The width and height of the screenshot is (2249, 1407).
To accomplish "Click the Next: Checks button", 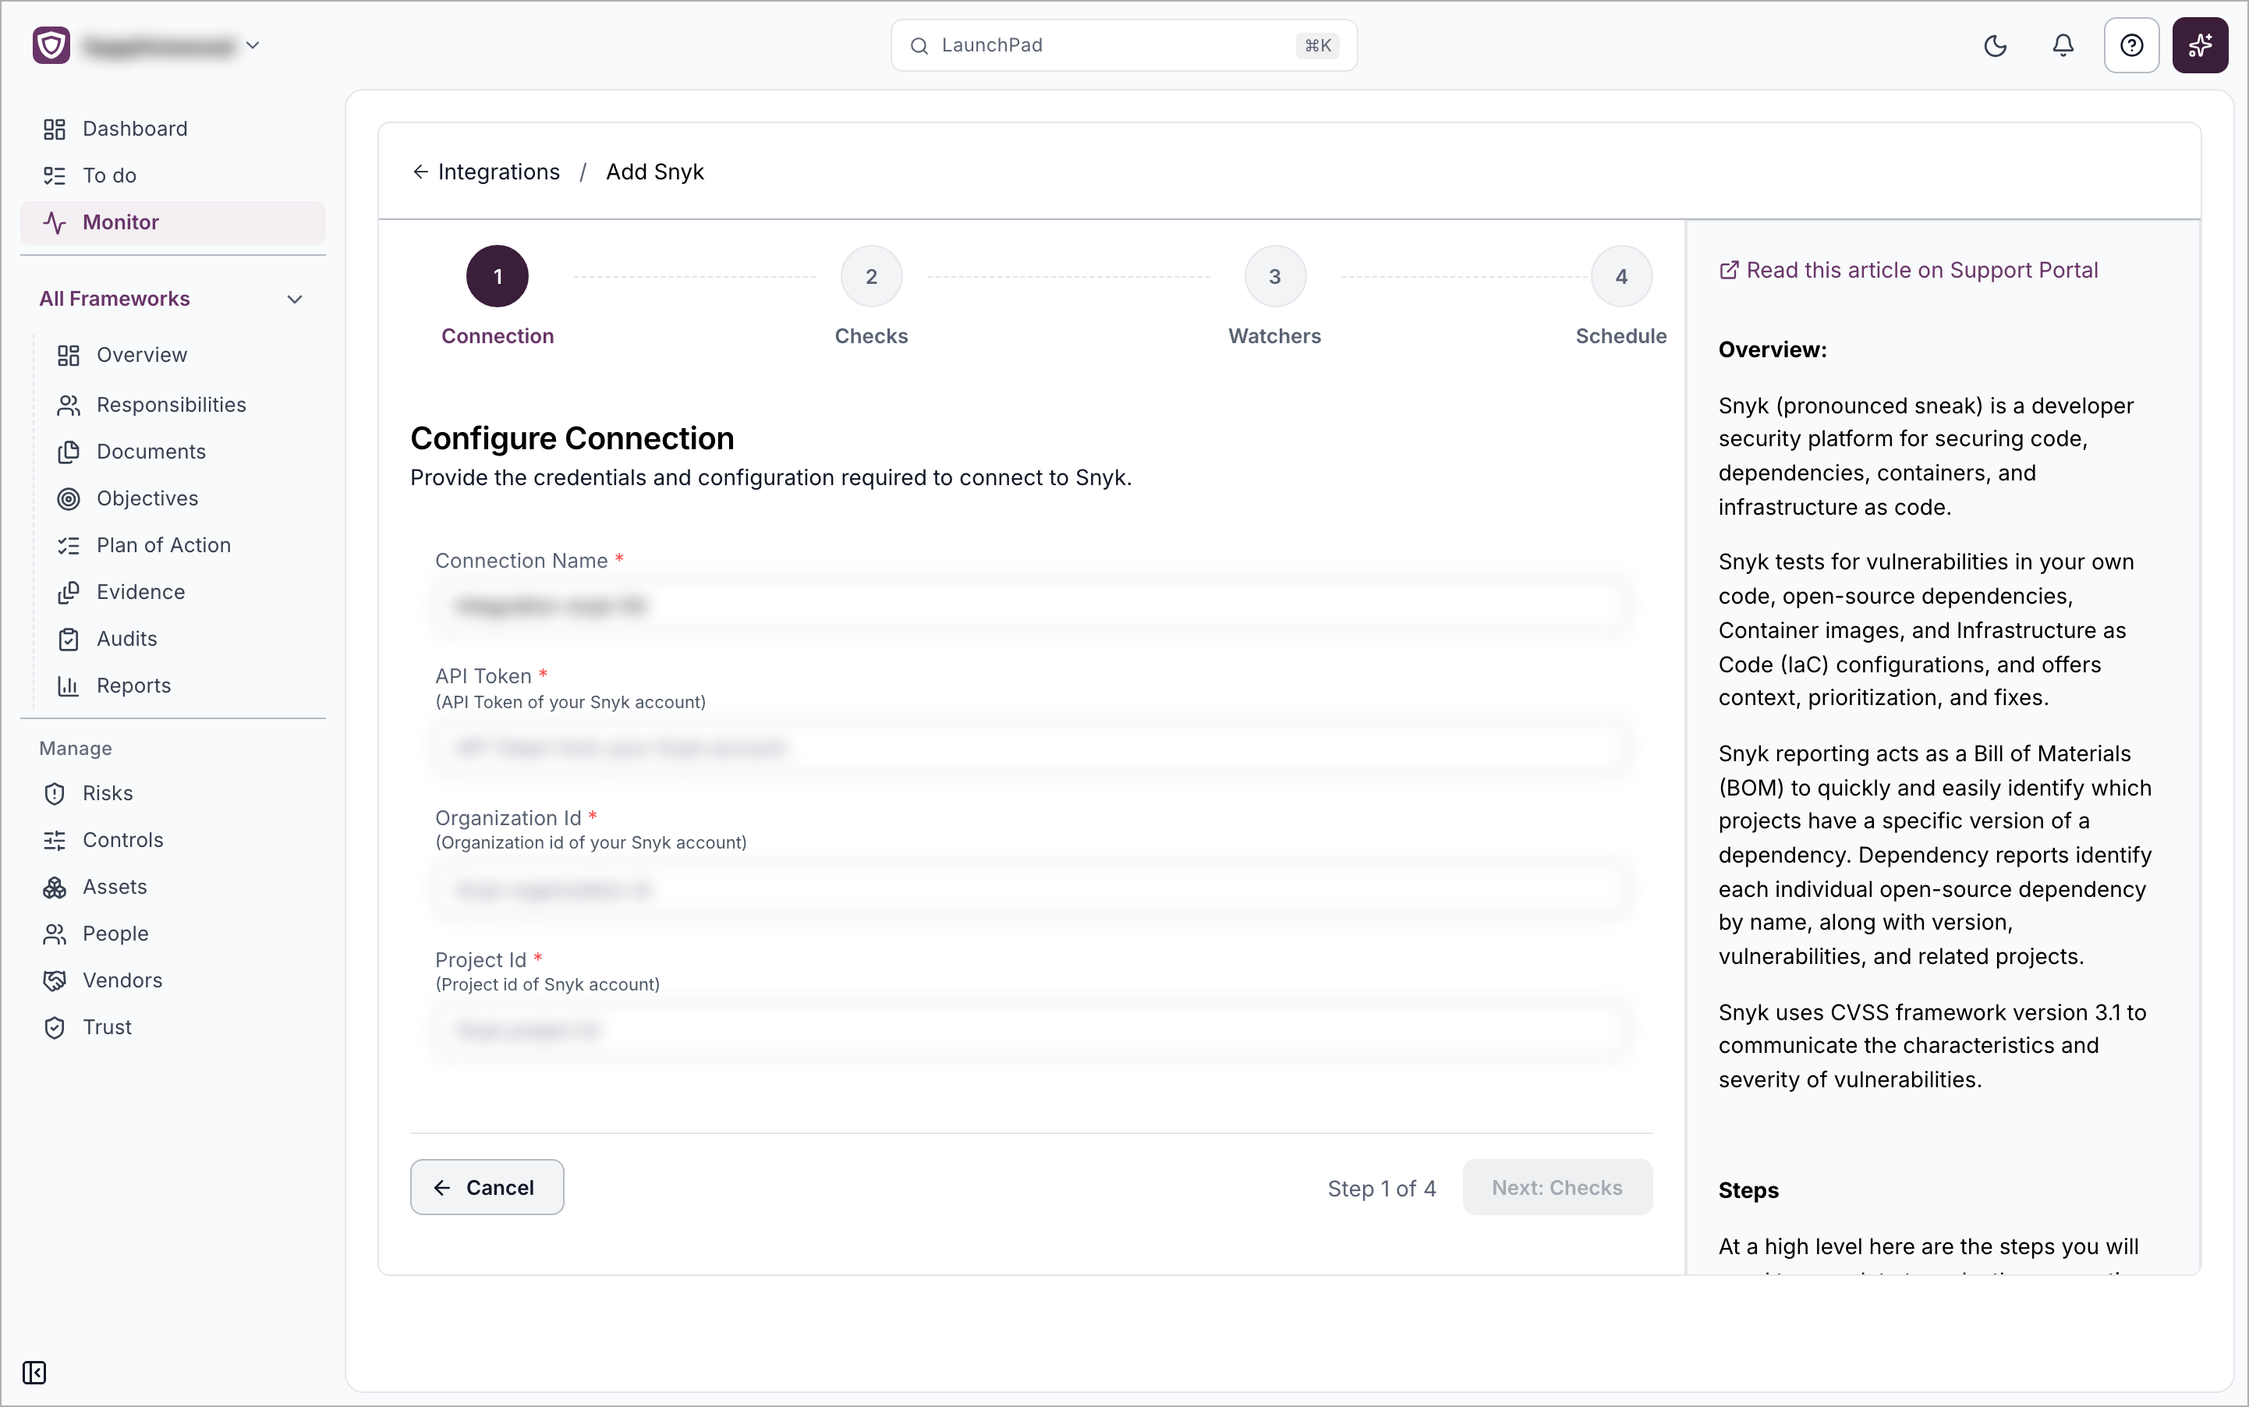I will (x=1557, y=1186).
